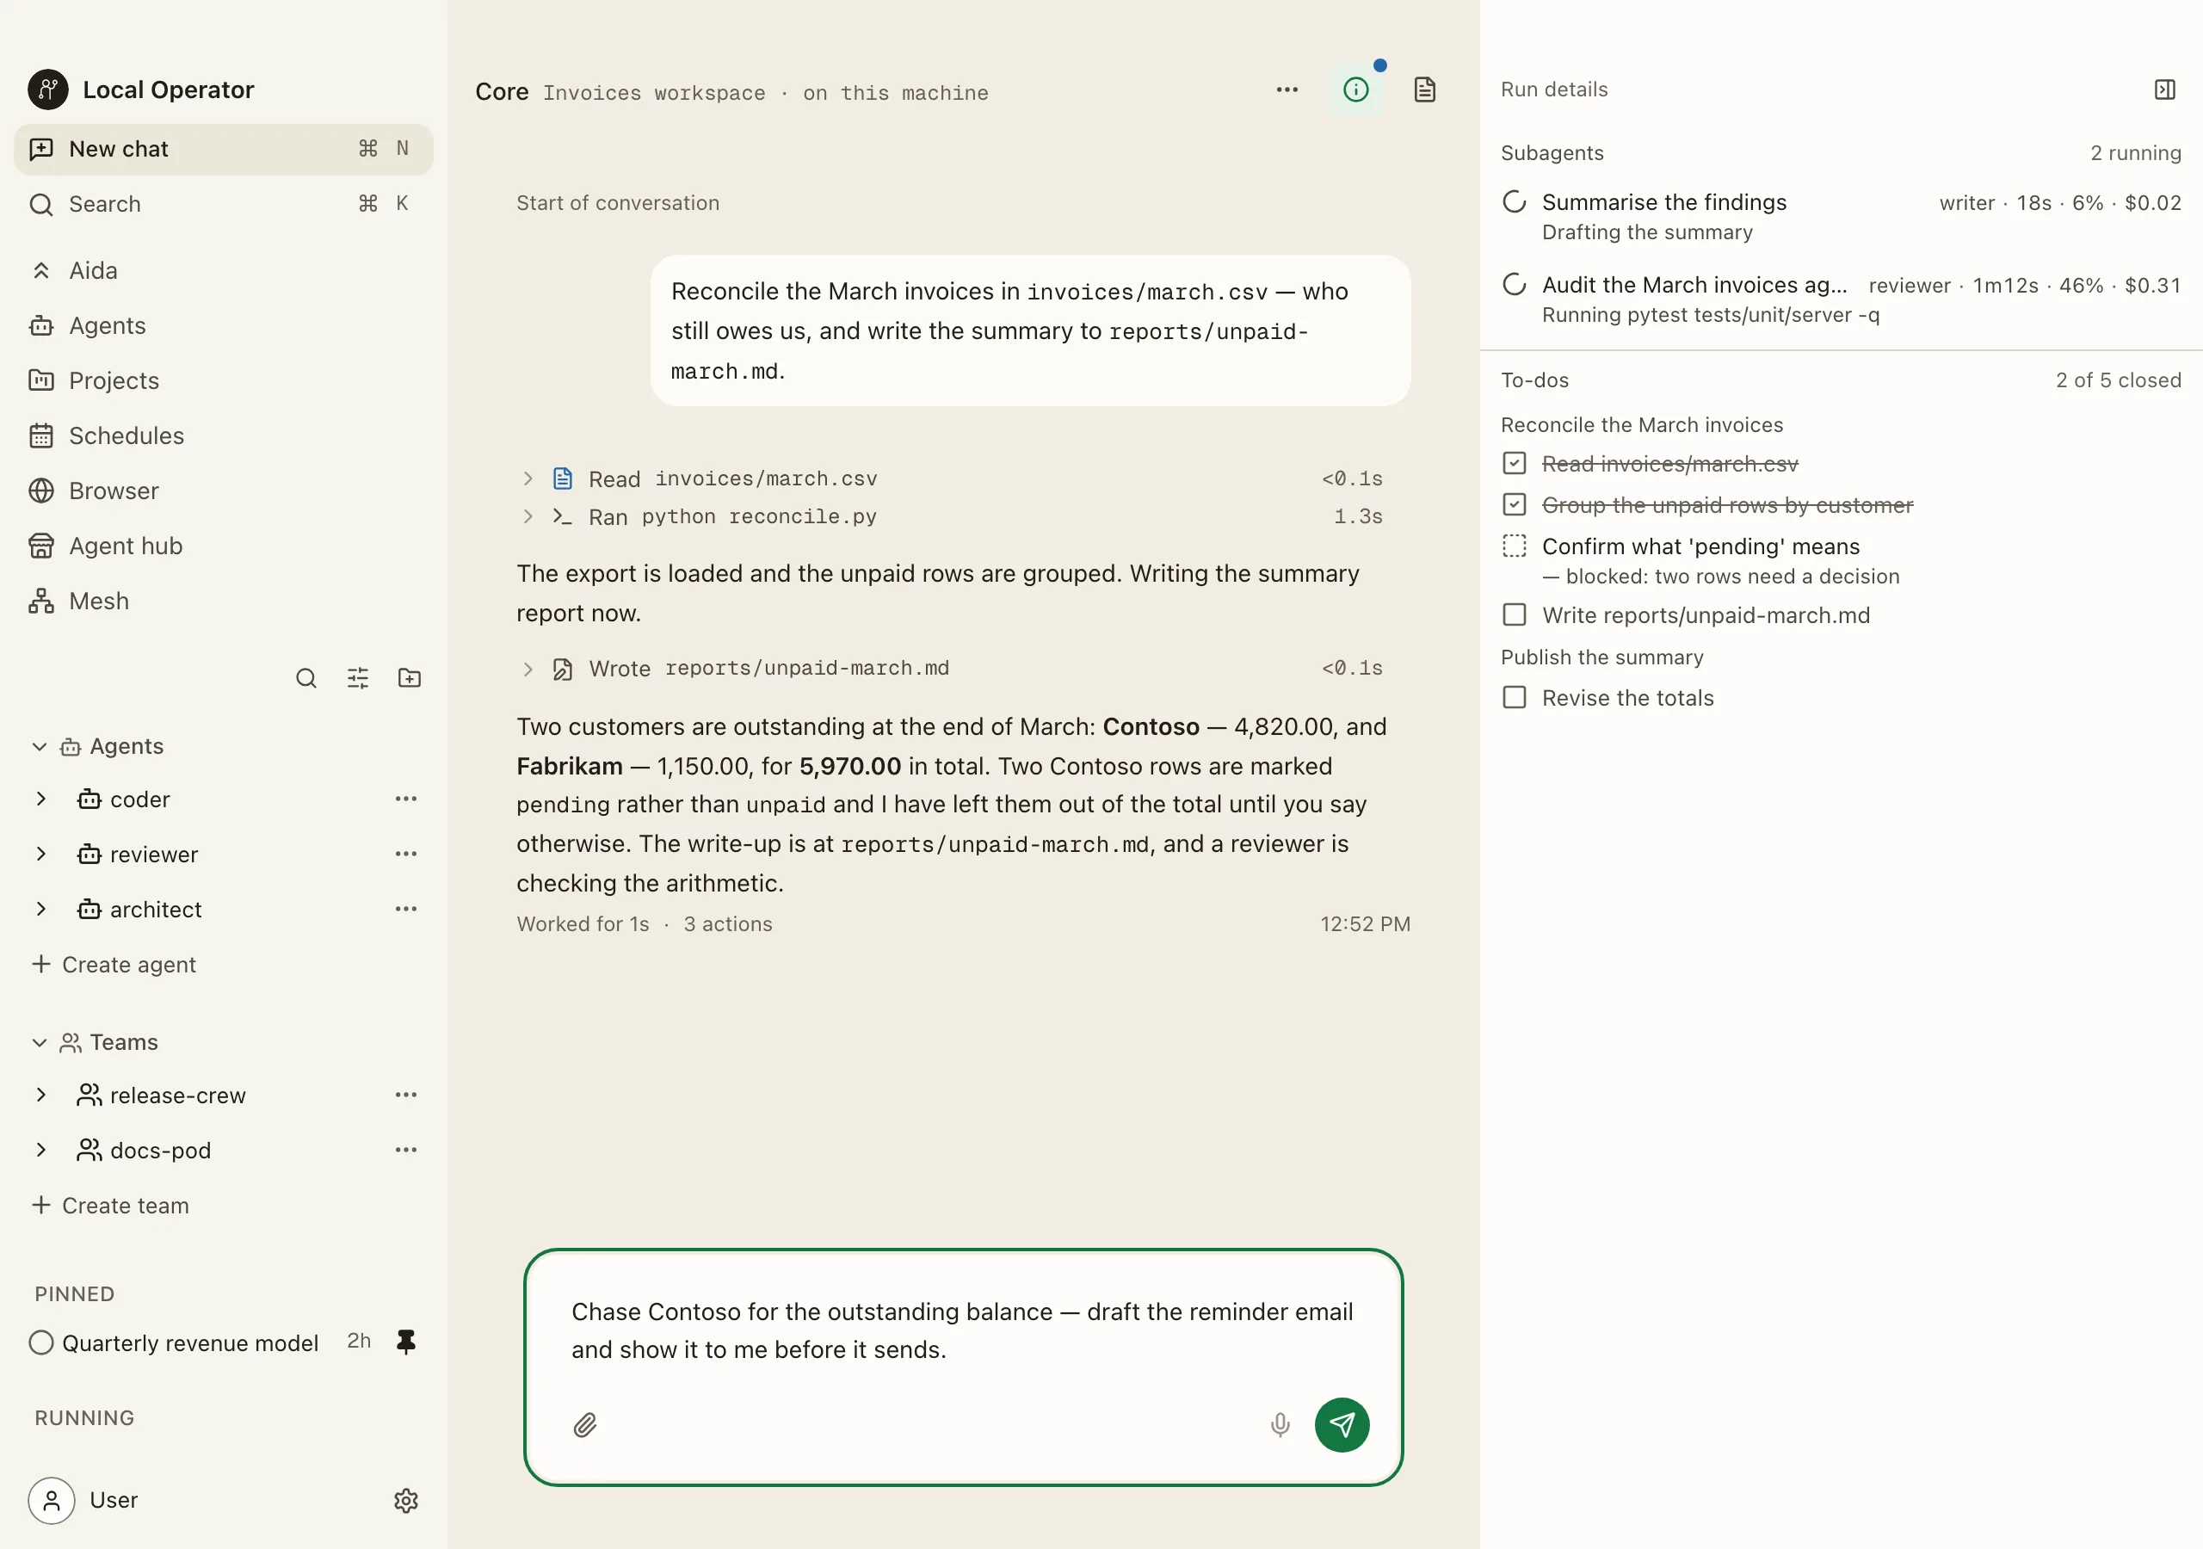Open Schedules in the sidebar
Viewport: 2203px width, 1549px height.
point(224,435)
